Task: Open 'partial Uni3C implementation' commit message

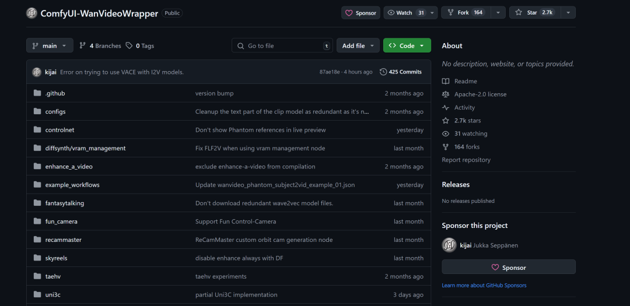Action: (236, 295)
